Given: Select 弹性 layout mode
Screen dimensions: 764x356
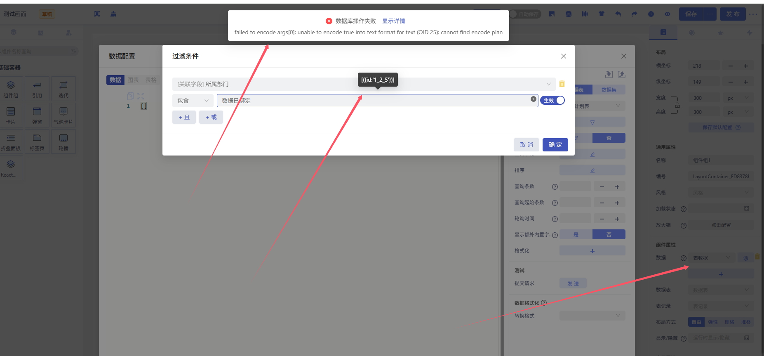Looking at the screenshot, I should pos(712,322).
